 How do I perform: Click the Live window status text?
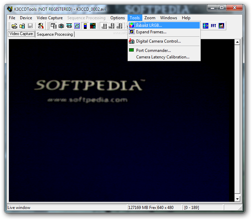point(19,208)
